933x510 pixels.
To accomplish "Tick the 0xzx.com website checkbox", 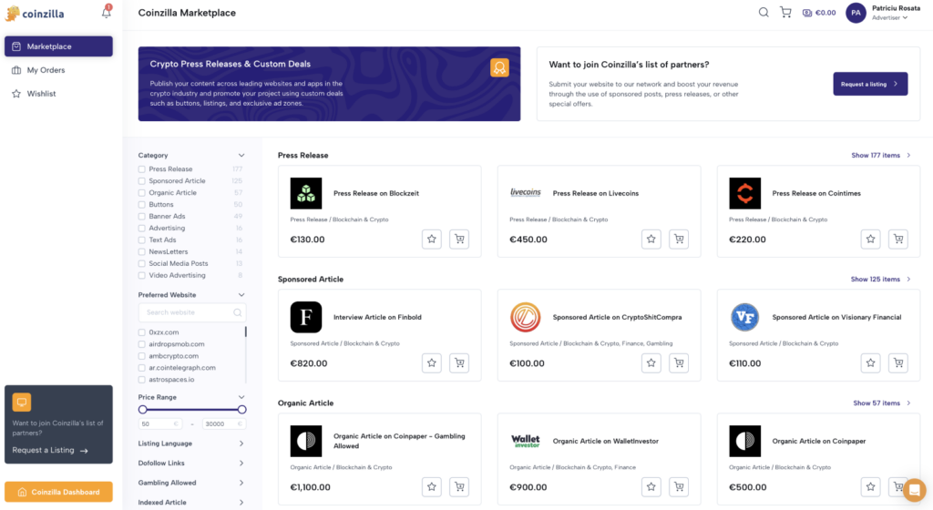I will 141,332.
